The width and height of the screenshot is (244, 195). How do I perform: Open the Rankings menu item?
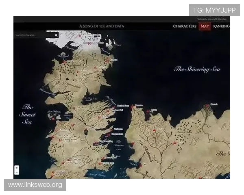222,26
